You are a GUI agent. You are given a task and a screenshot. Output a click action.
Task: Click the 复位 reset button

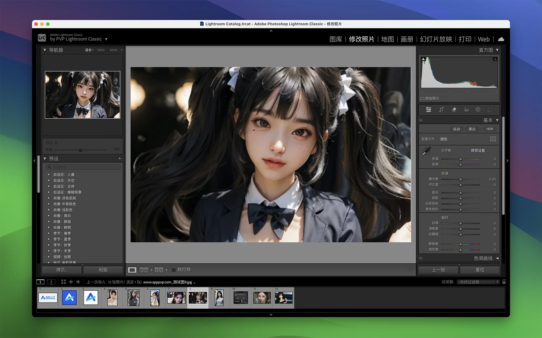point(480,270)
